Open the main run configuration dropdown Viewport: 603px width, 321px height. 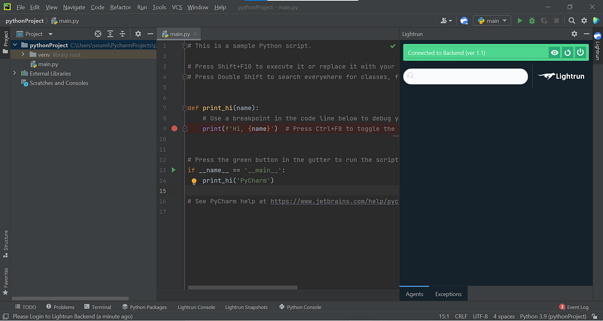492,21
